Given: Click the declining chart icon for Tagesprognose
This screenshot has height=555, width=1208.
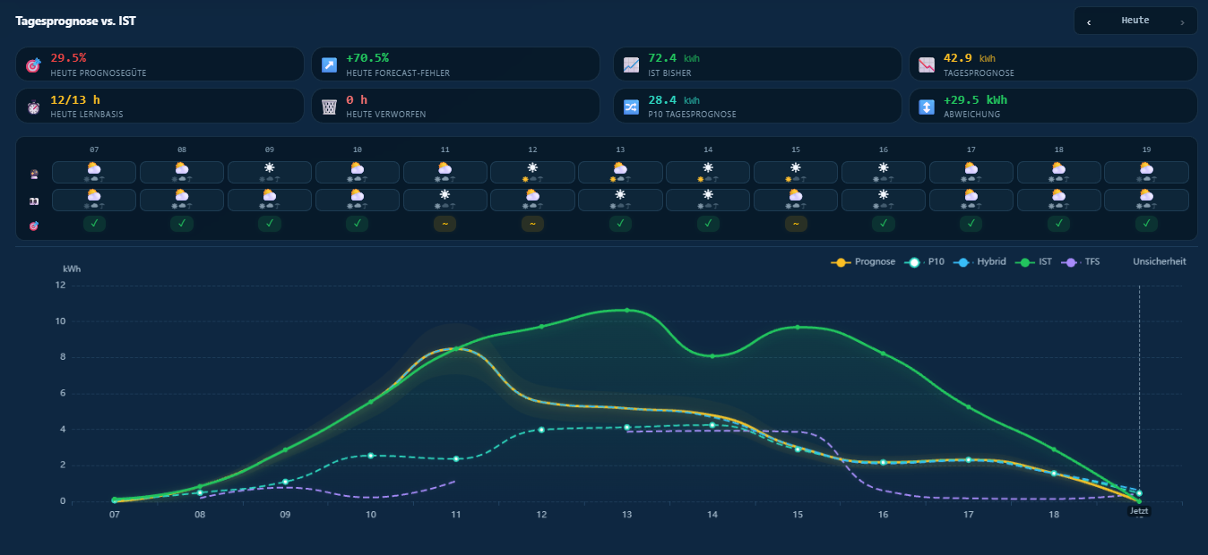Looking at the screenshot, I should (x=927, y=64).
